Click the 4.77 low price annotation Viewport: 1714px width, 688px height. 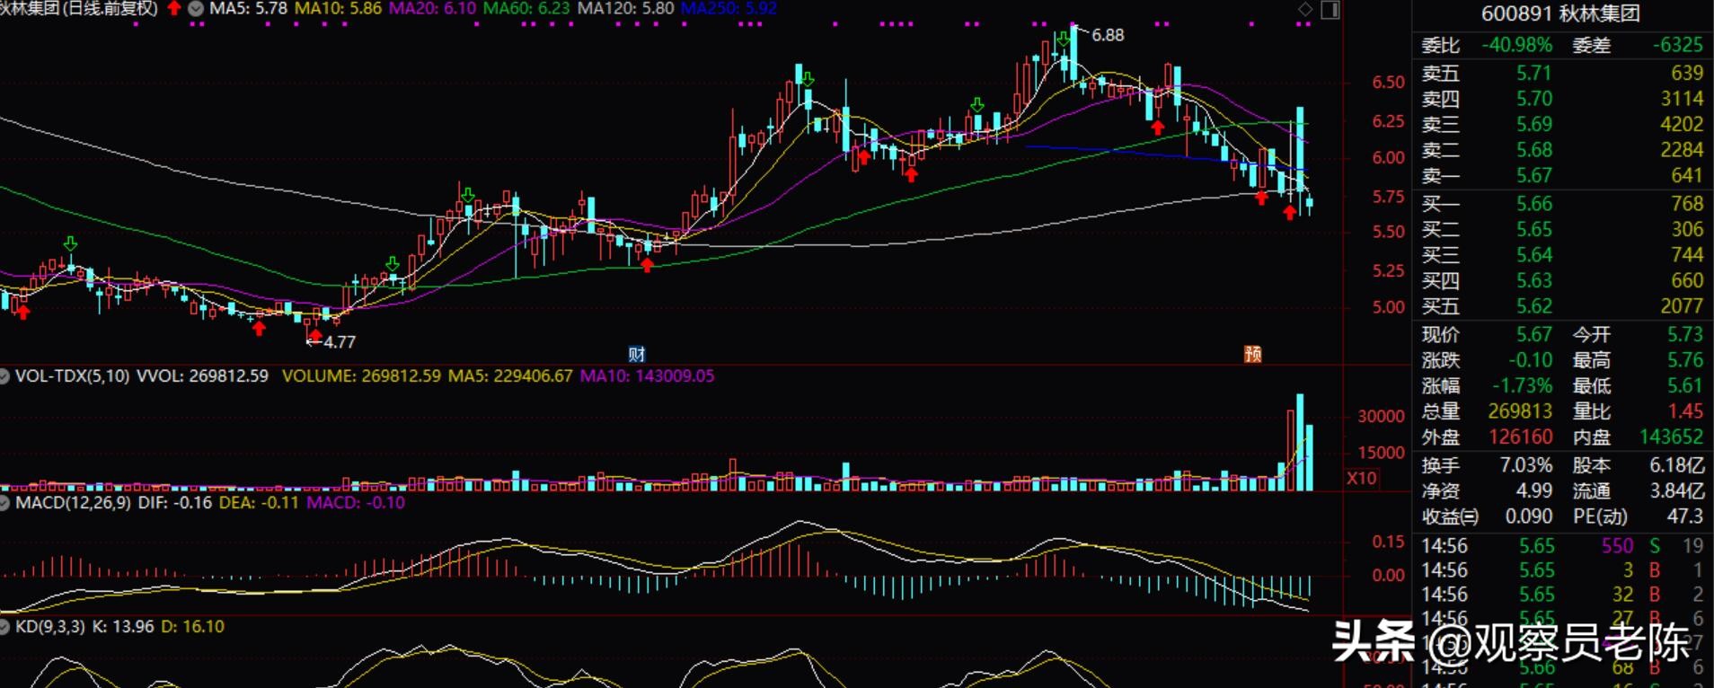(340, 342)
